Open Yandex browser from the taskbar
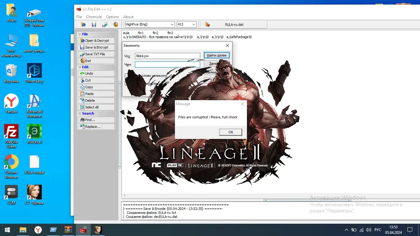420x236 pixels. click(x=38, y=230)
